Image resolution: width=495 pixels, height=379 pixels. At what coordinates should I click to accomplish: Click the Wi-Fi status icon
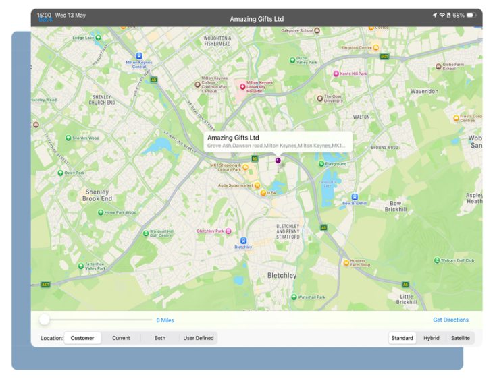(442, 15)
